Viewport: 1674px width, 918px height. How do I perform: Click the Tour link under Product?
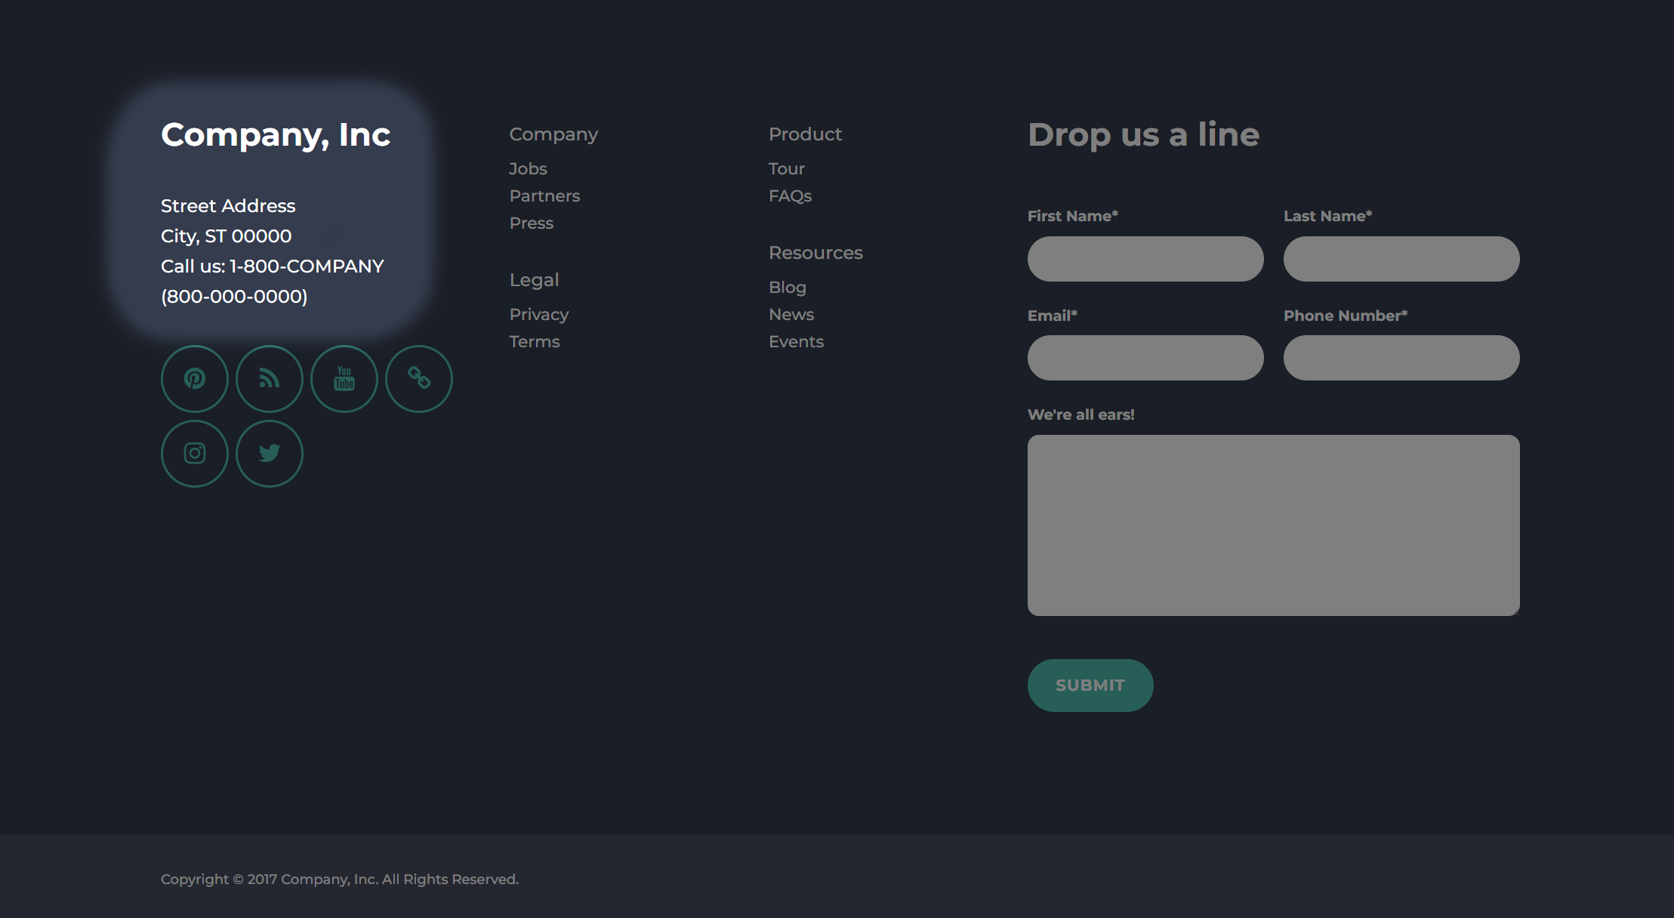[x=786, y=169]
